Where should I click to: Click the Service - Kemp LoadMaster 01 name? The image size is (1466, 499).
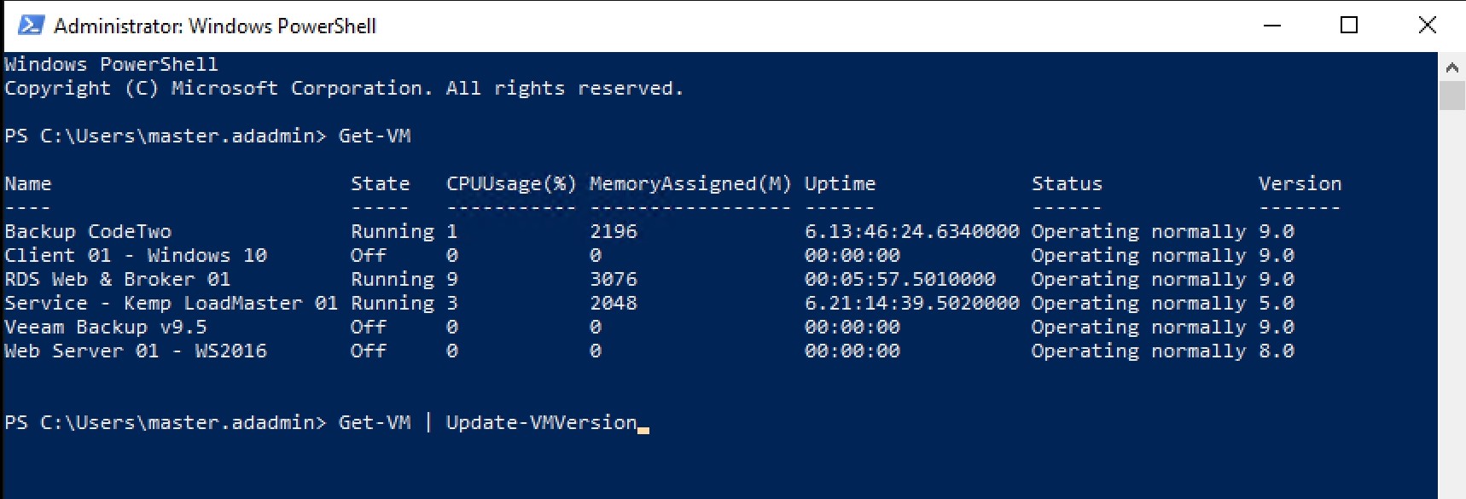tap(172, 303)
